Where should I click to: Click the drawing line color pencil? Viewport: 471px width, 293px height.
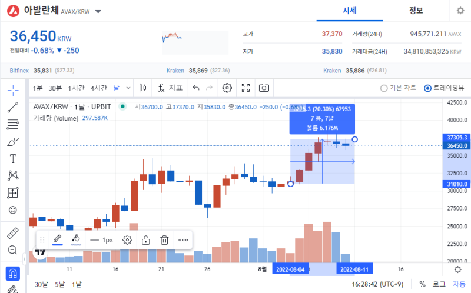57,240
